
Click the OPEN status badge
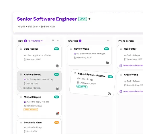pyautogui.click(x=83, y=19)
